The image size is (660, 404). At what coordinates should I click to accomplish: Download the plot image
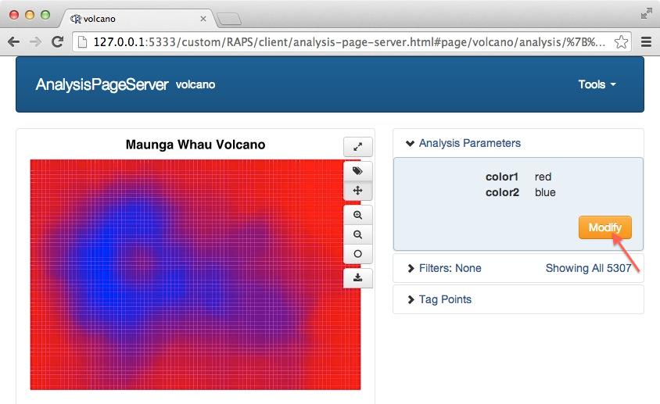click(357, 277)
